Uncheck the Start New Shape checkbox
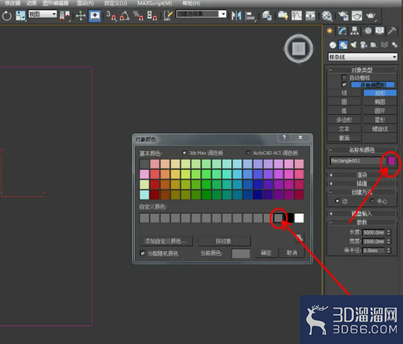 point(344,85)
